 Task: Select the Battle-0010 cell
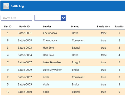25,92
